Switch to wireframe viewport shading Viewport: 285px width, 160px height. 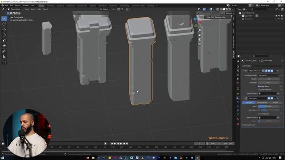coord(221,9)
